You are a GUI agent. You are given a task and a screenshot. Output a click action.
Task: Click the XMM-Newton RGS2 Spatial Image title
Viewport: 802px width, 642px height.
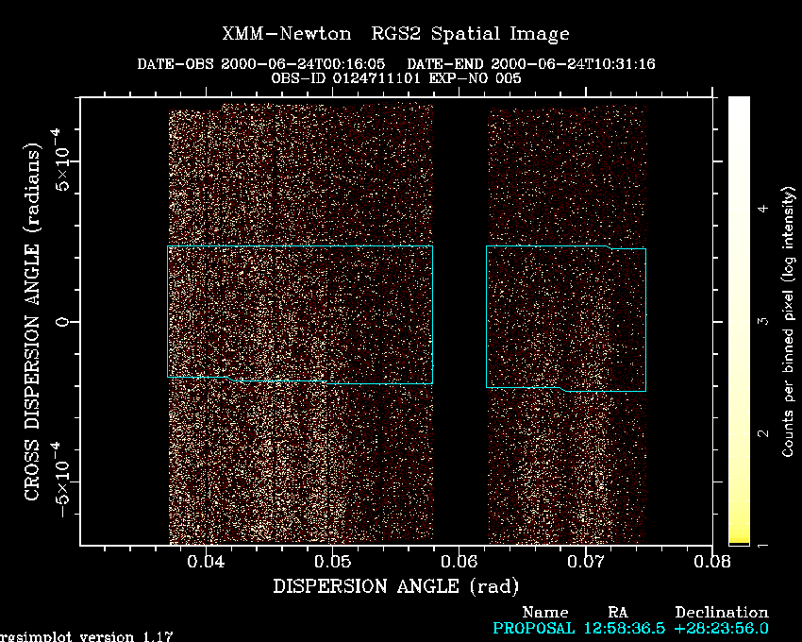coord(395,34)
